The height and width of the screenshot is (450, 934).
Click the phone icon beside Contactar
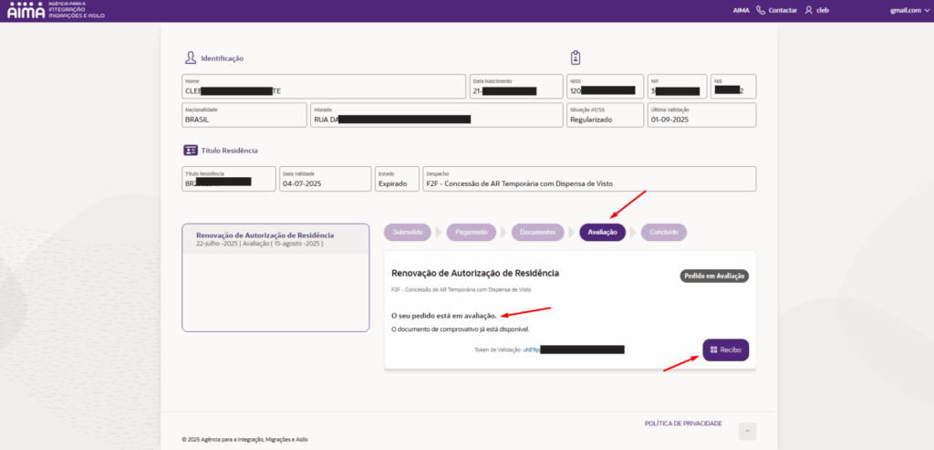(x=761, y=11)
